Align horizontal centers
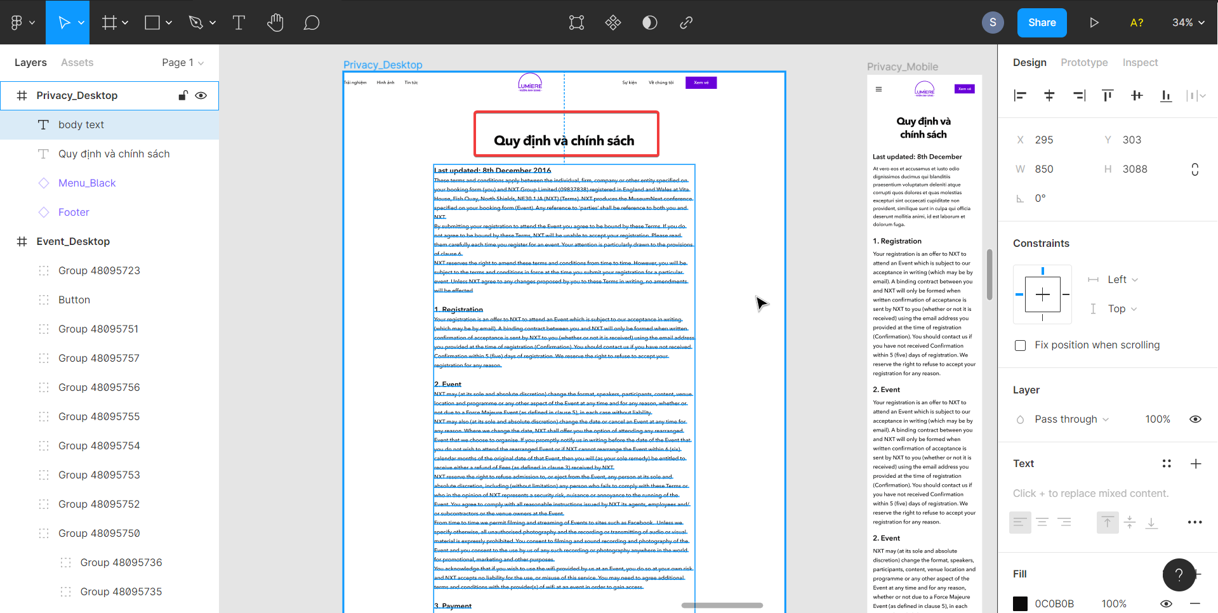1218x613 pixels. pyautogui.click(x=1049, y=96)
